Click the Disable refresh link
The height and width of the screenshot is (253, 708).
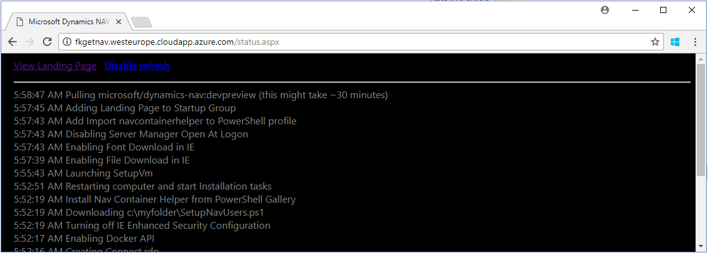[x=137, y=66]
